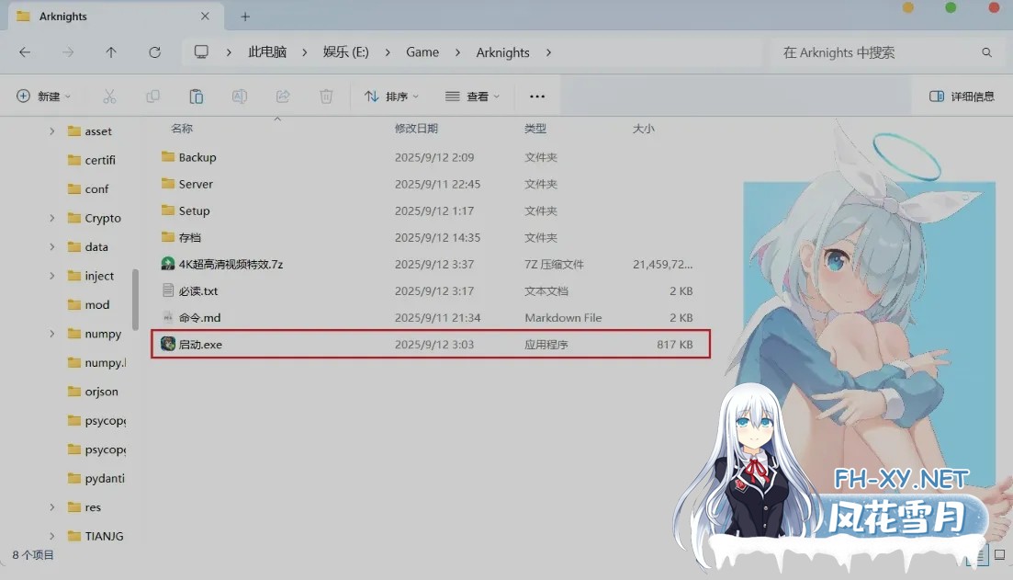Open the 查看 (View) dropdown

[x=470, y=96]
